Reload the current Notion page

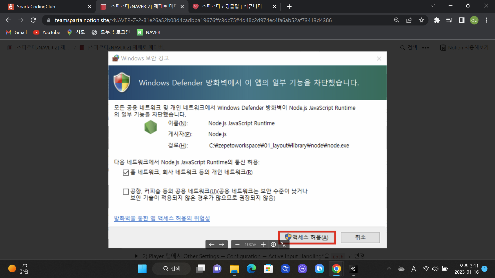(x=33, y=20)
